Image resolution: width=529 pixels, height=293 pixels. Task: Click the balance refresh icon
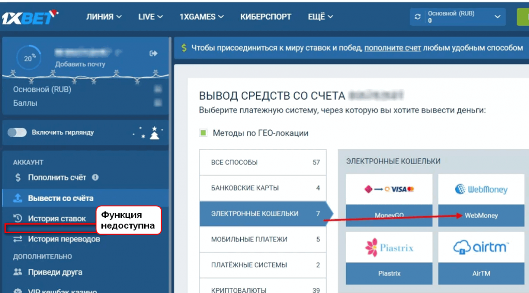[418, 17]
